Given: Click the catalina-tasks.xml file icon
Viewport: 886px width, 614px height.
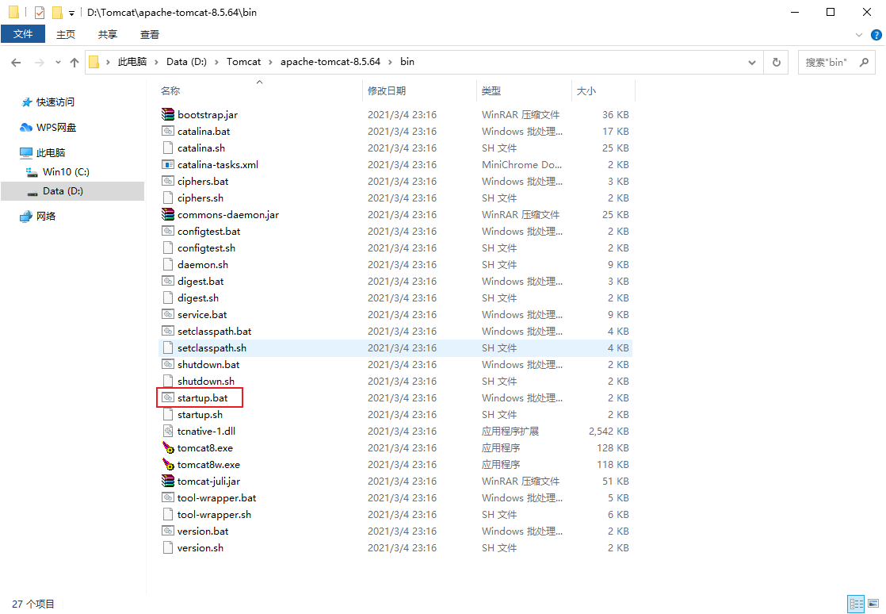Looking at the screenshot, I should 168,164.
